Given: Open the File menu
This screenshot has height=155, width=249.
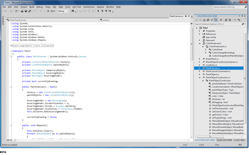Looking at the screenshot, I should point(4,7).
